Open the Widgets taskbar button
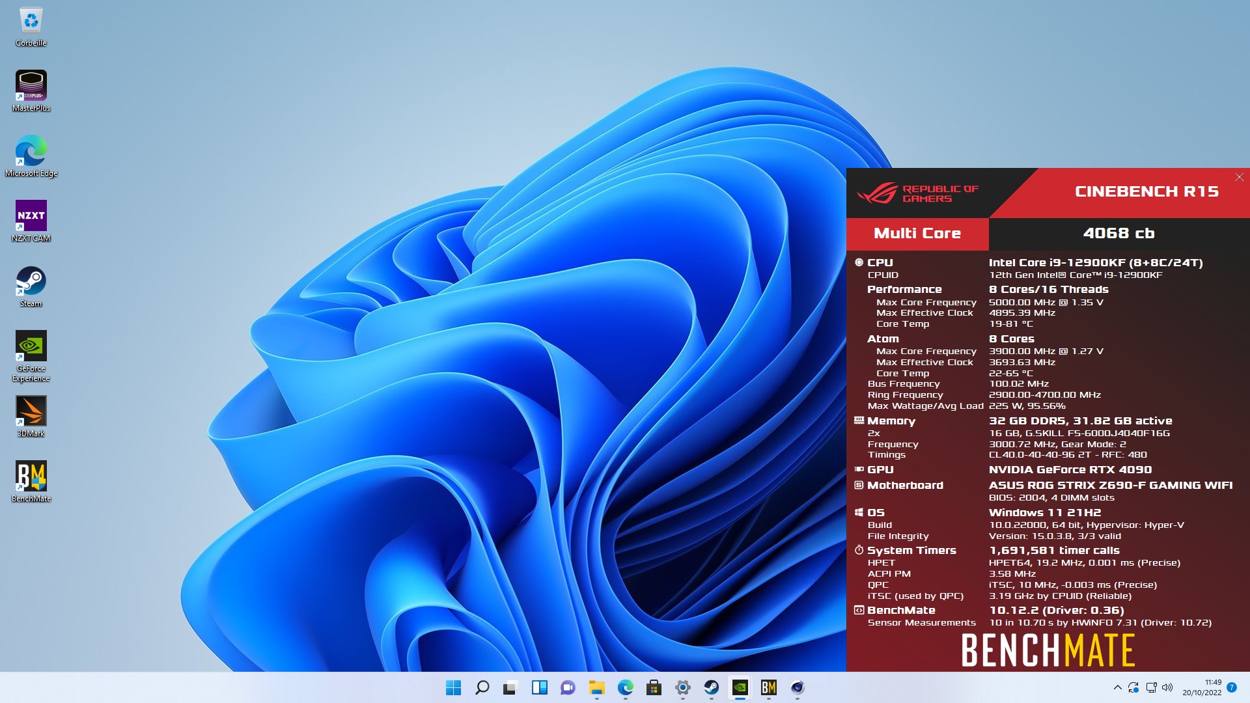Viewport: 1250px width, 703px height. (539, 687)
